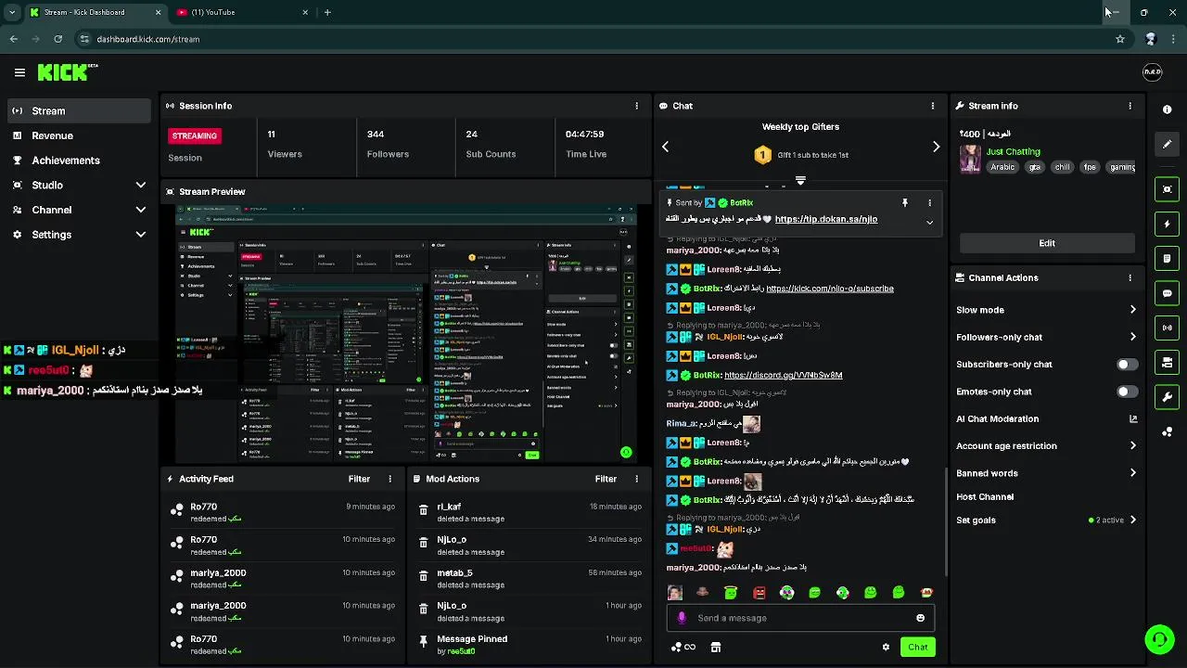Toggle the stream preview widget icon in sidebar
This screenshot has height=668, width=1187.
tap(1168, 189)
